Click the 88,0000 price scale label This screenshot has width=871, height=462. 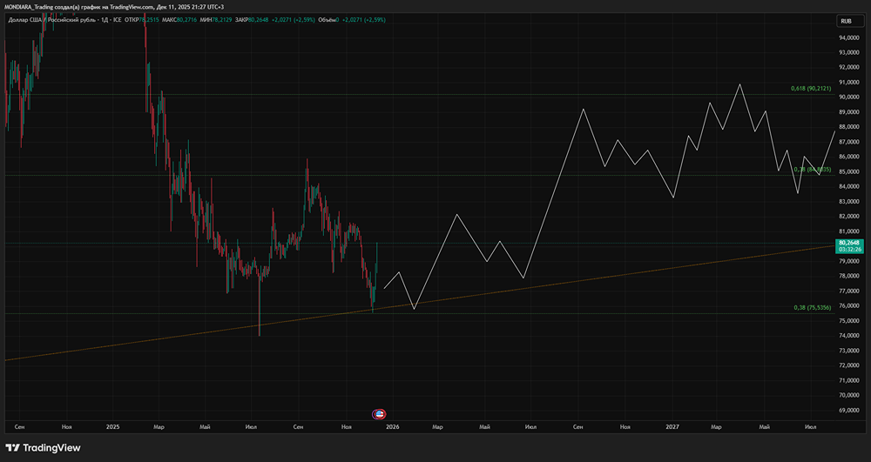pyautogui.click(x=850, y=127)
